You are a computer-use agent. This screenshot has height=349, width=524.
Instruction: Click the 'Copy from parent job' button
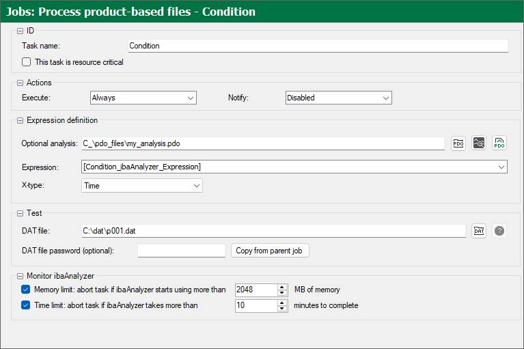(270, 251)
